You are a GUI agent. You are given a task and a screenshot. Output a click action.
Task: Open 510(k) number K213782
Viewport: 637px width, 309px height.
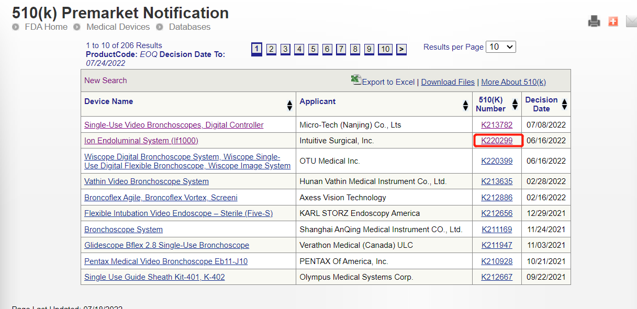click(497, 125)
